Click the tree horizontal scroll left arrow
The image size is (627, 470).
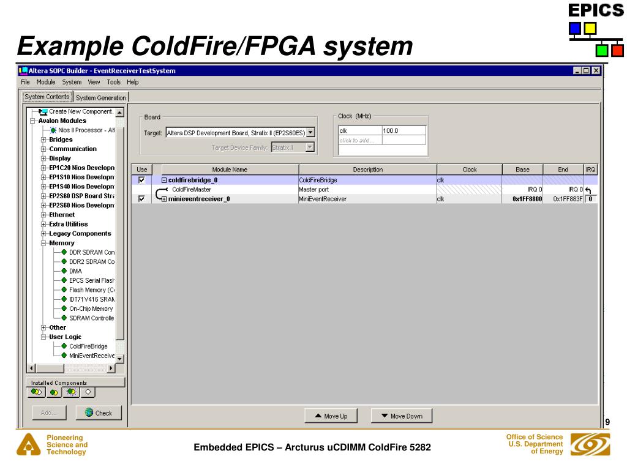(x=32, y=368)
